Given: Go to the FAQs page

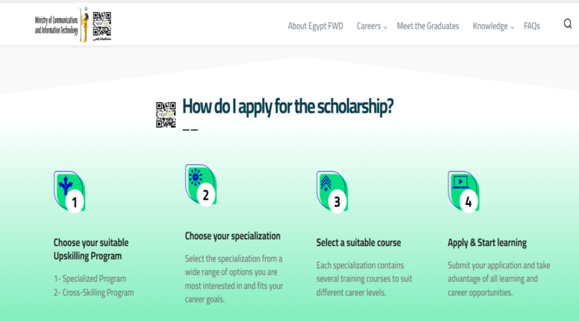Looking at the screenshot, I should click(x=532, y=26).
